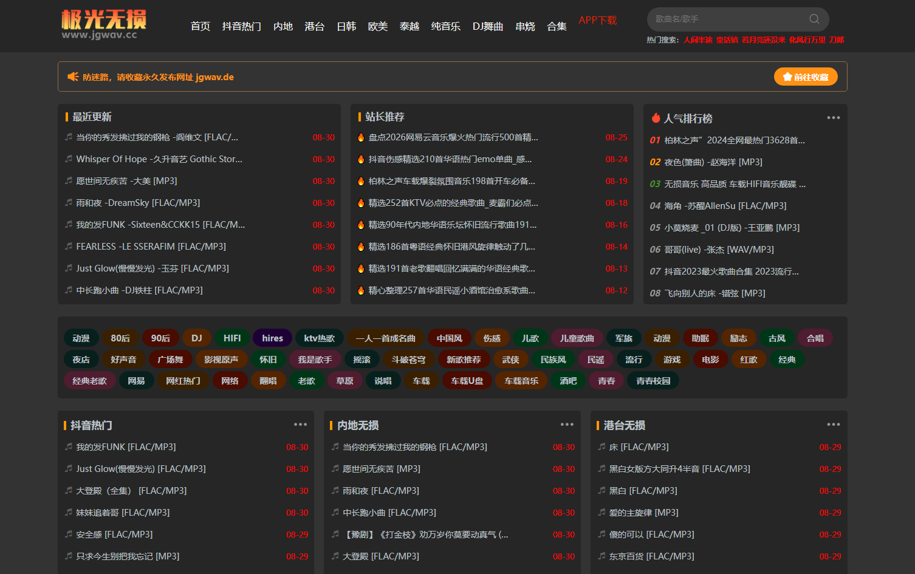Open the 抖音热门 section more dots
The image size is (915, 574).
tap(300, 425)
